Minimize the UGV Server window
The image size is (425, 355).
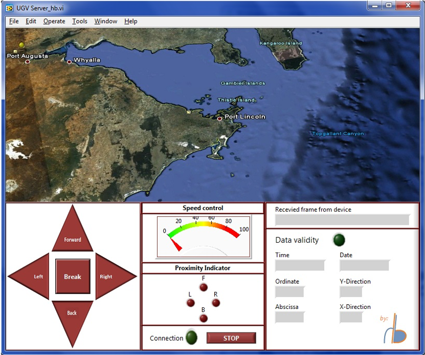[375, 5]
